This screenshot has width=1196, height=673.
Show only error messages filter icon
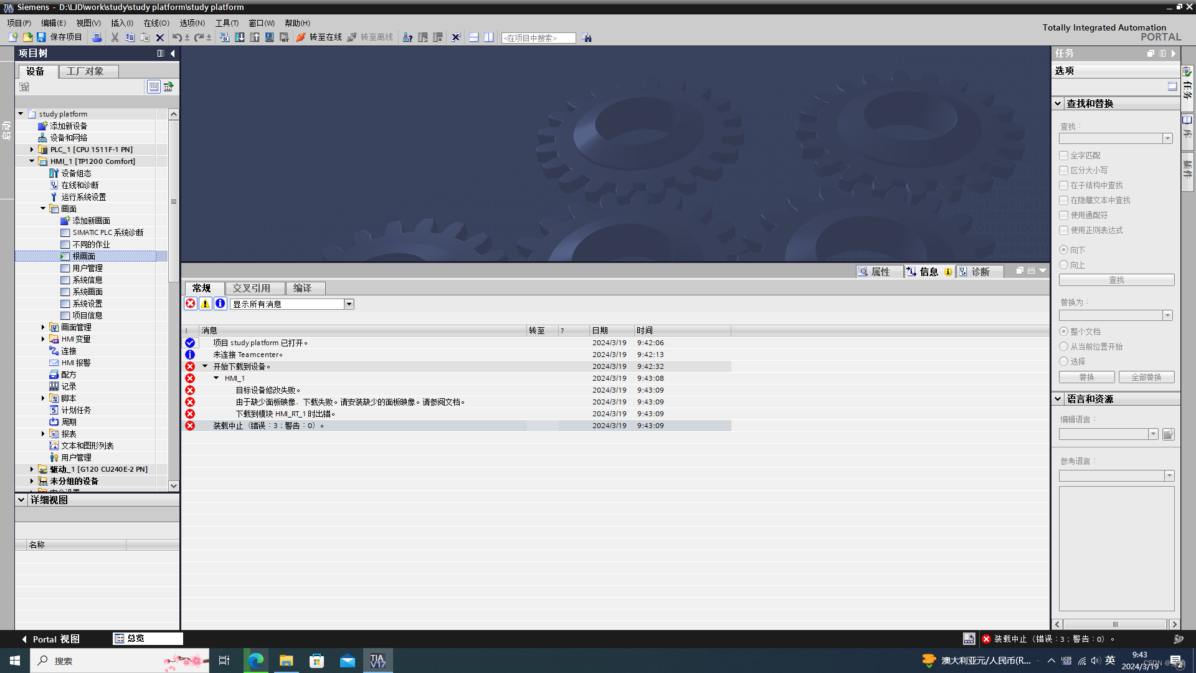click(x=191, y=303)
